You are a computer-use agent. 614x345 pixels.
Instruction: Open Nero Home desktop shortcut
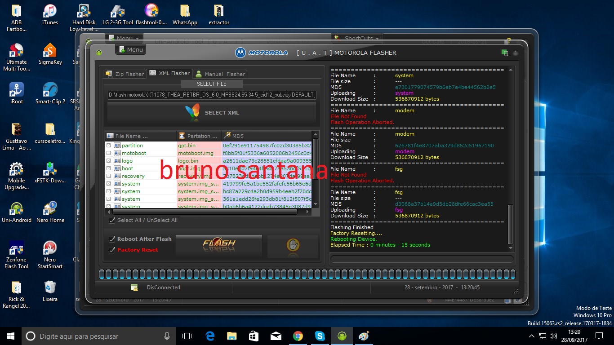pos(50,212)
